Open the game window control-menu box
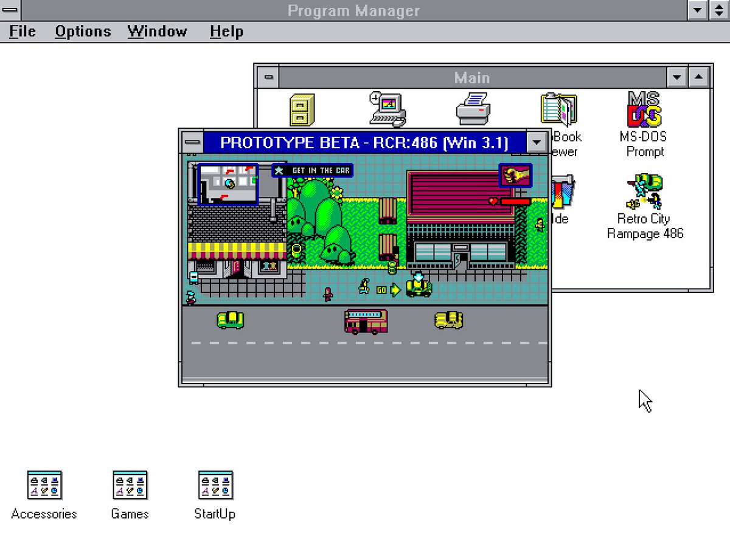This screenshot has height=547, width=730. click(193, 143)
